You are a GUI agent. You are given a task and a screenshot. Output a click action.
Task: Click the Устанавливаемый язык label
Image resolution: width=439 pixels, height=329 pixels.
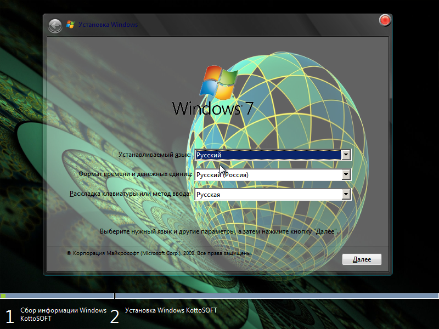[x=155, y=155]
